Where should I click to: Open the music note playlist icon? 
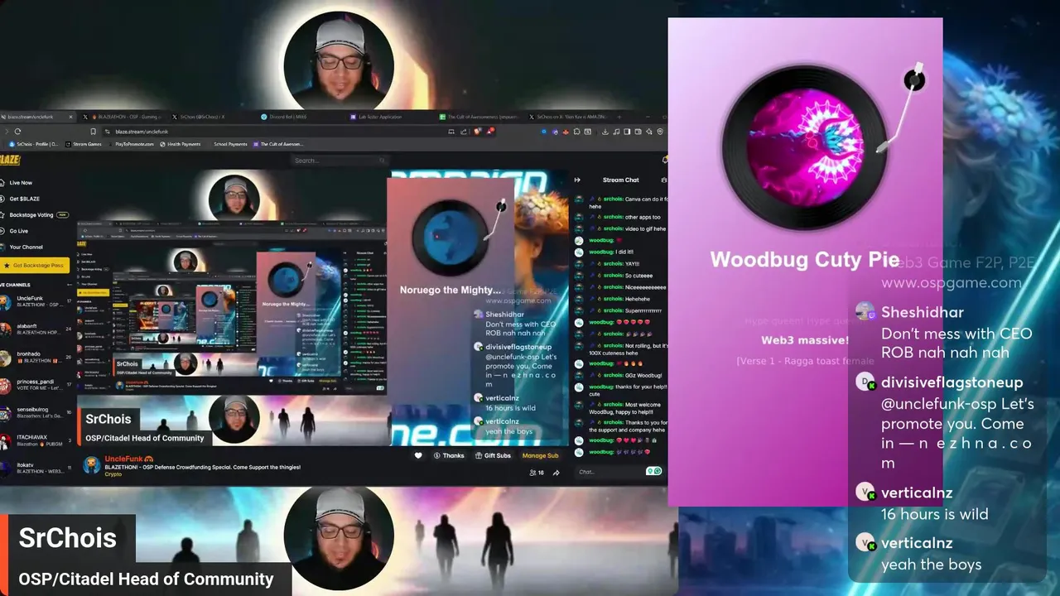pos(616,132)
